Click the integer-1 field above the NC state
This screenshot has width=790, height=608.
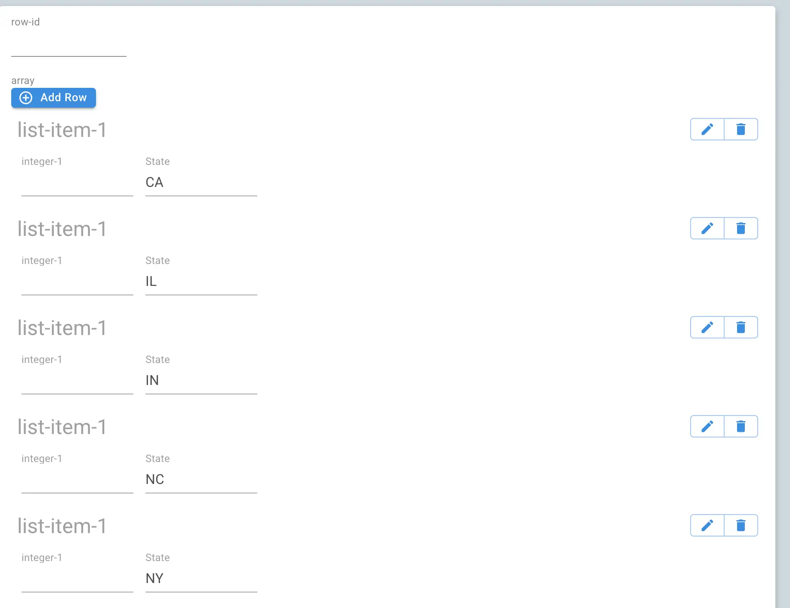click(x=77, y=482)
